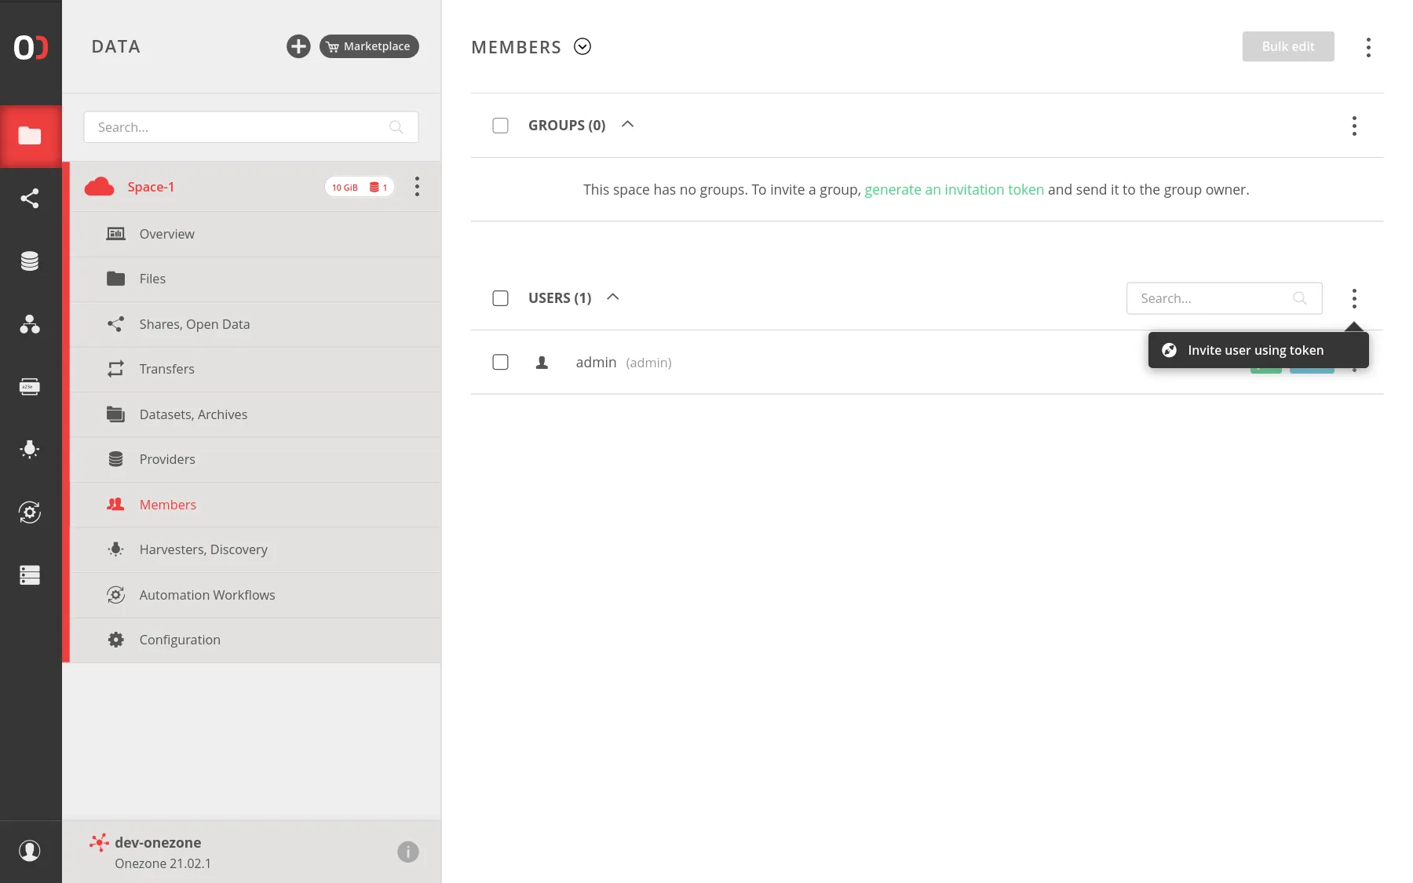Select the checkbox next to admin user
This screenshot has height=883, width=1413.
click(x=500, y=362)
